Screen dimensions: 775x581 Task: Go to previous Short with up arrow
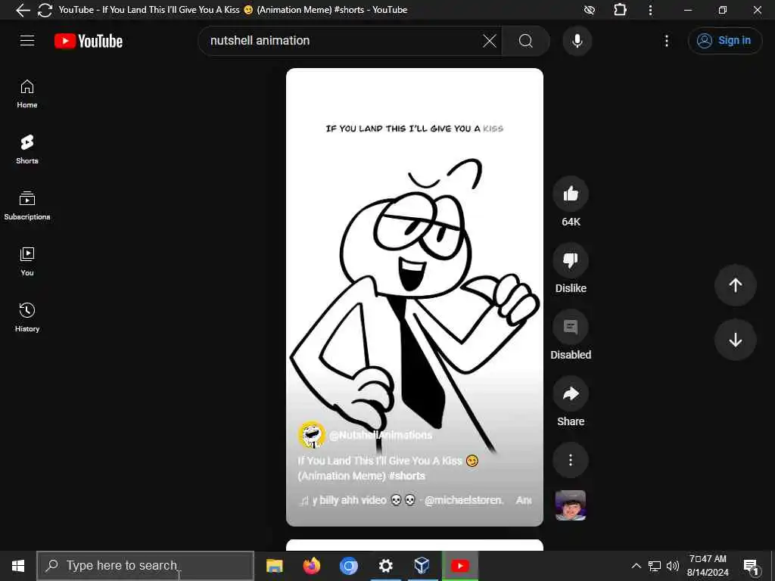click(x=735, y=285)
